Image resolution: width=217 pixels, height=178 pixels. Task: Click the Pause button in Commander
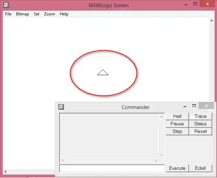pyautogui.click(x=177, y=124)
